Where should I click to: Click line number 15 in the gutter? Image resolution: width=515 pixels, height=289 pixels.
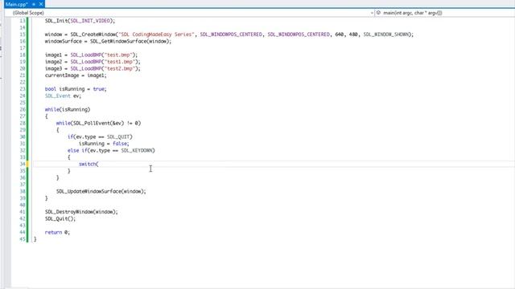point(23,35)
